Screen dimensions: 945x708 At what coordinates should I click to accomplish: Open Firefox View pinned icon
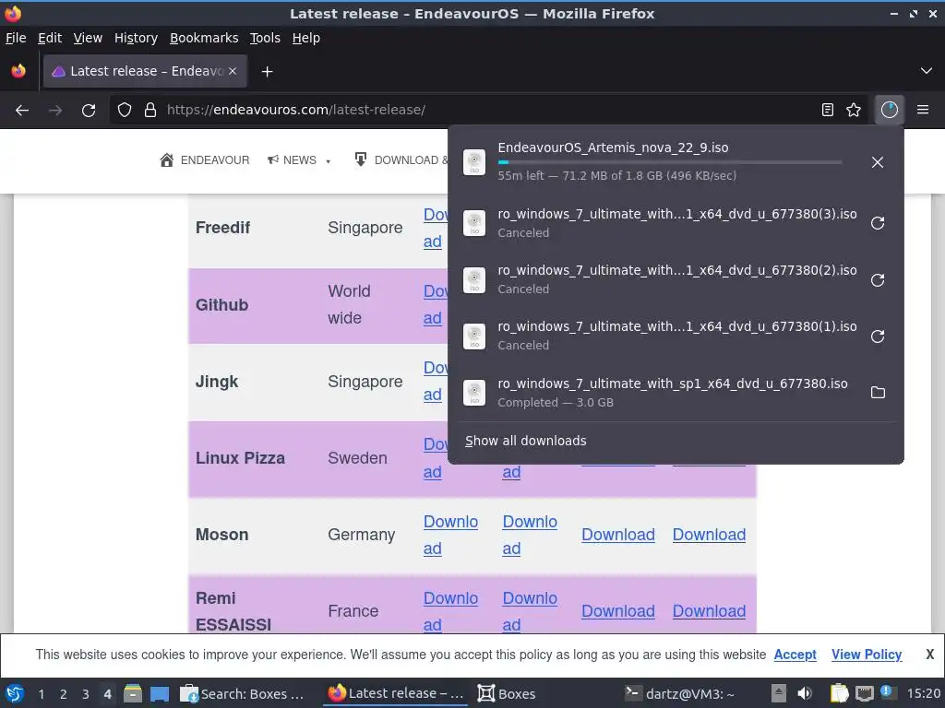pyautogui.click(x=18, y=71)
